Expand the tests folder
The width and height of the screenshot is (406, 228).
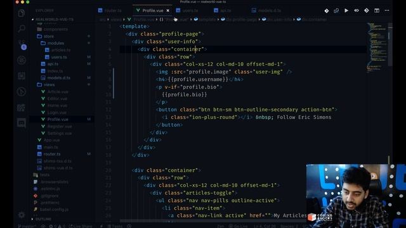(41, 175)
